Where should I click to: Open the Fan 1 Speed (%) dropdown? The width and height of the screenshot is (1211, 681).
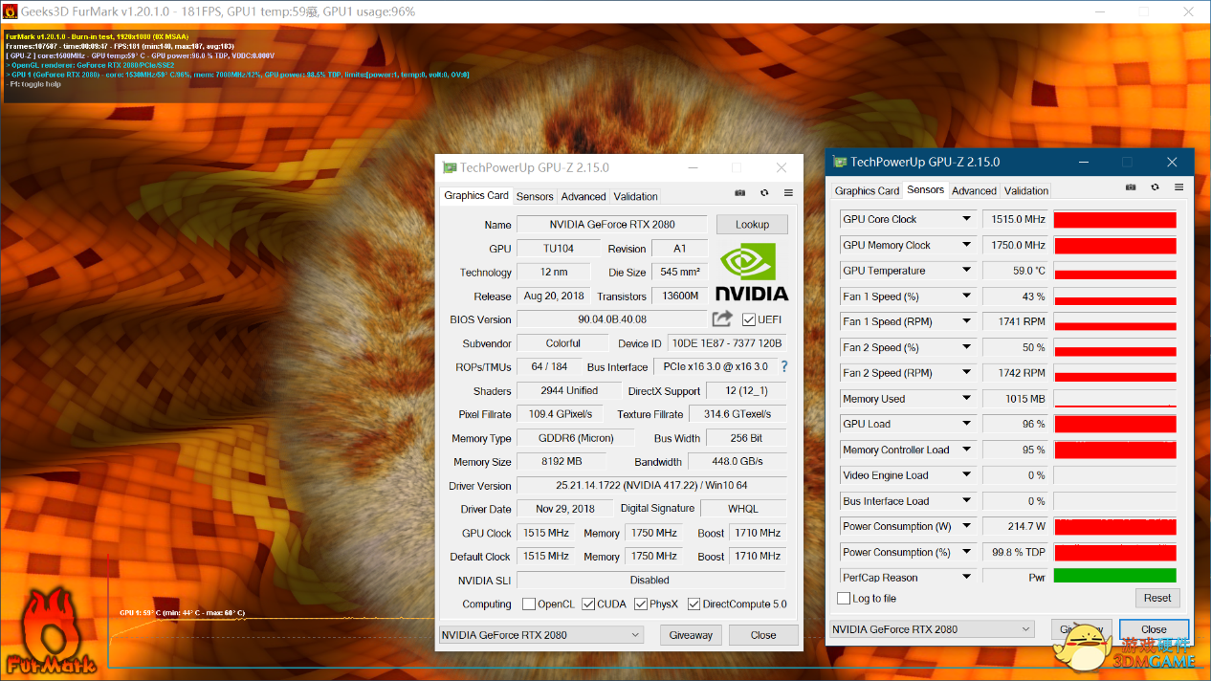pos(967,297)
